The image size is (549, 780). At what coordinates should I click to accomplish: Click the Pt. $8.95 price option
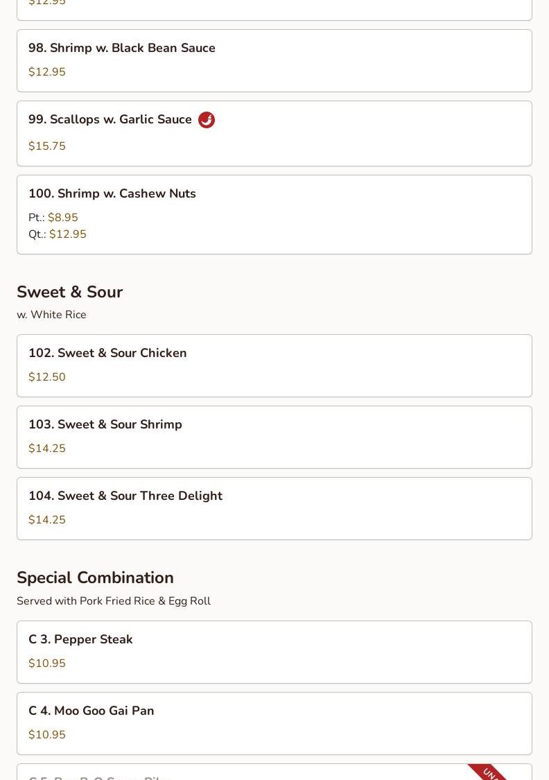click(53, 218)
